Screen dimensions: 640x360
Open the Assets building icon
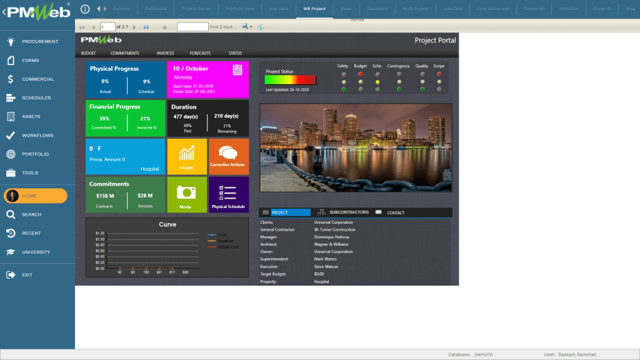click(11, 117)
